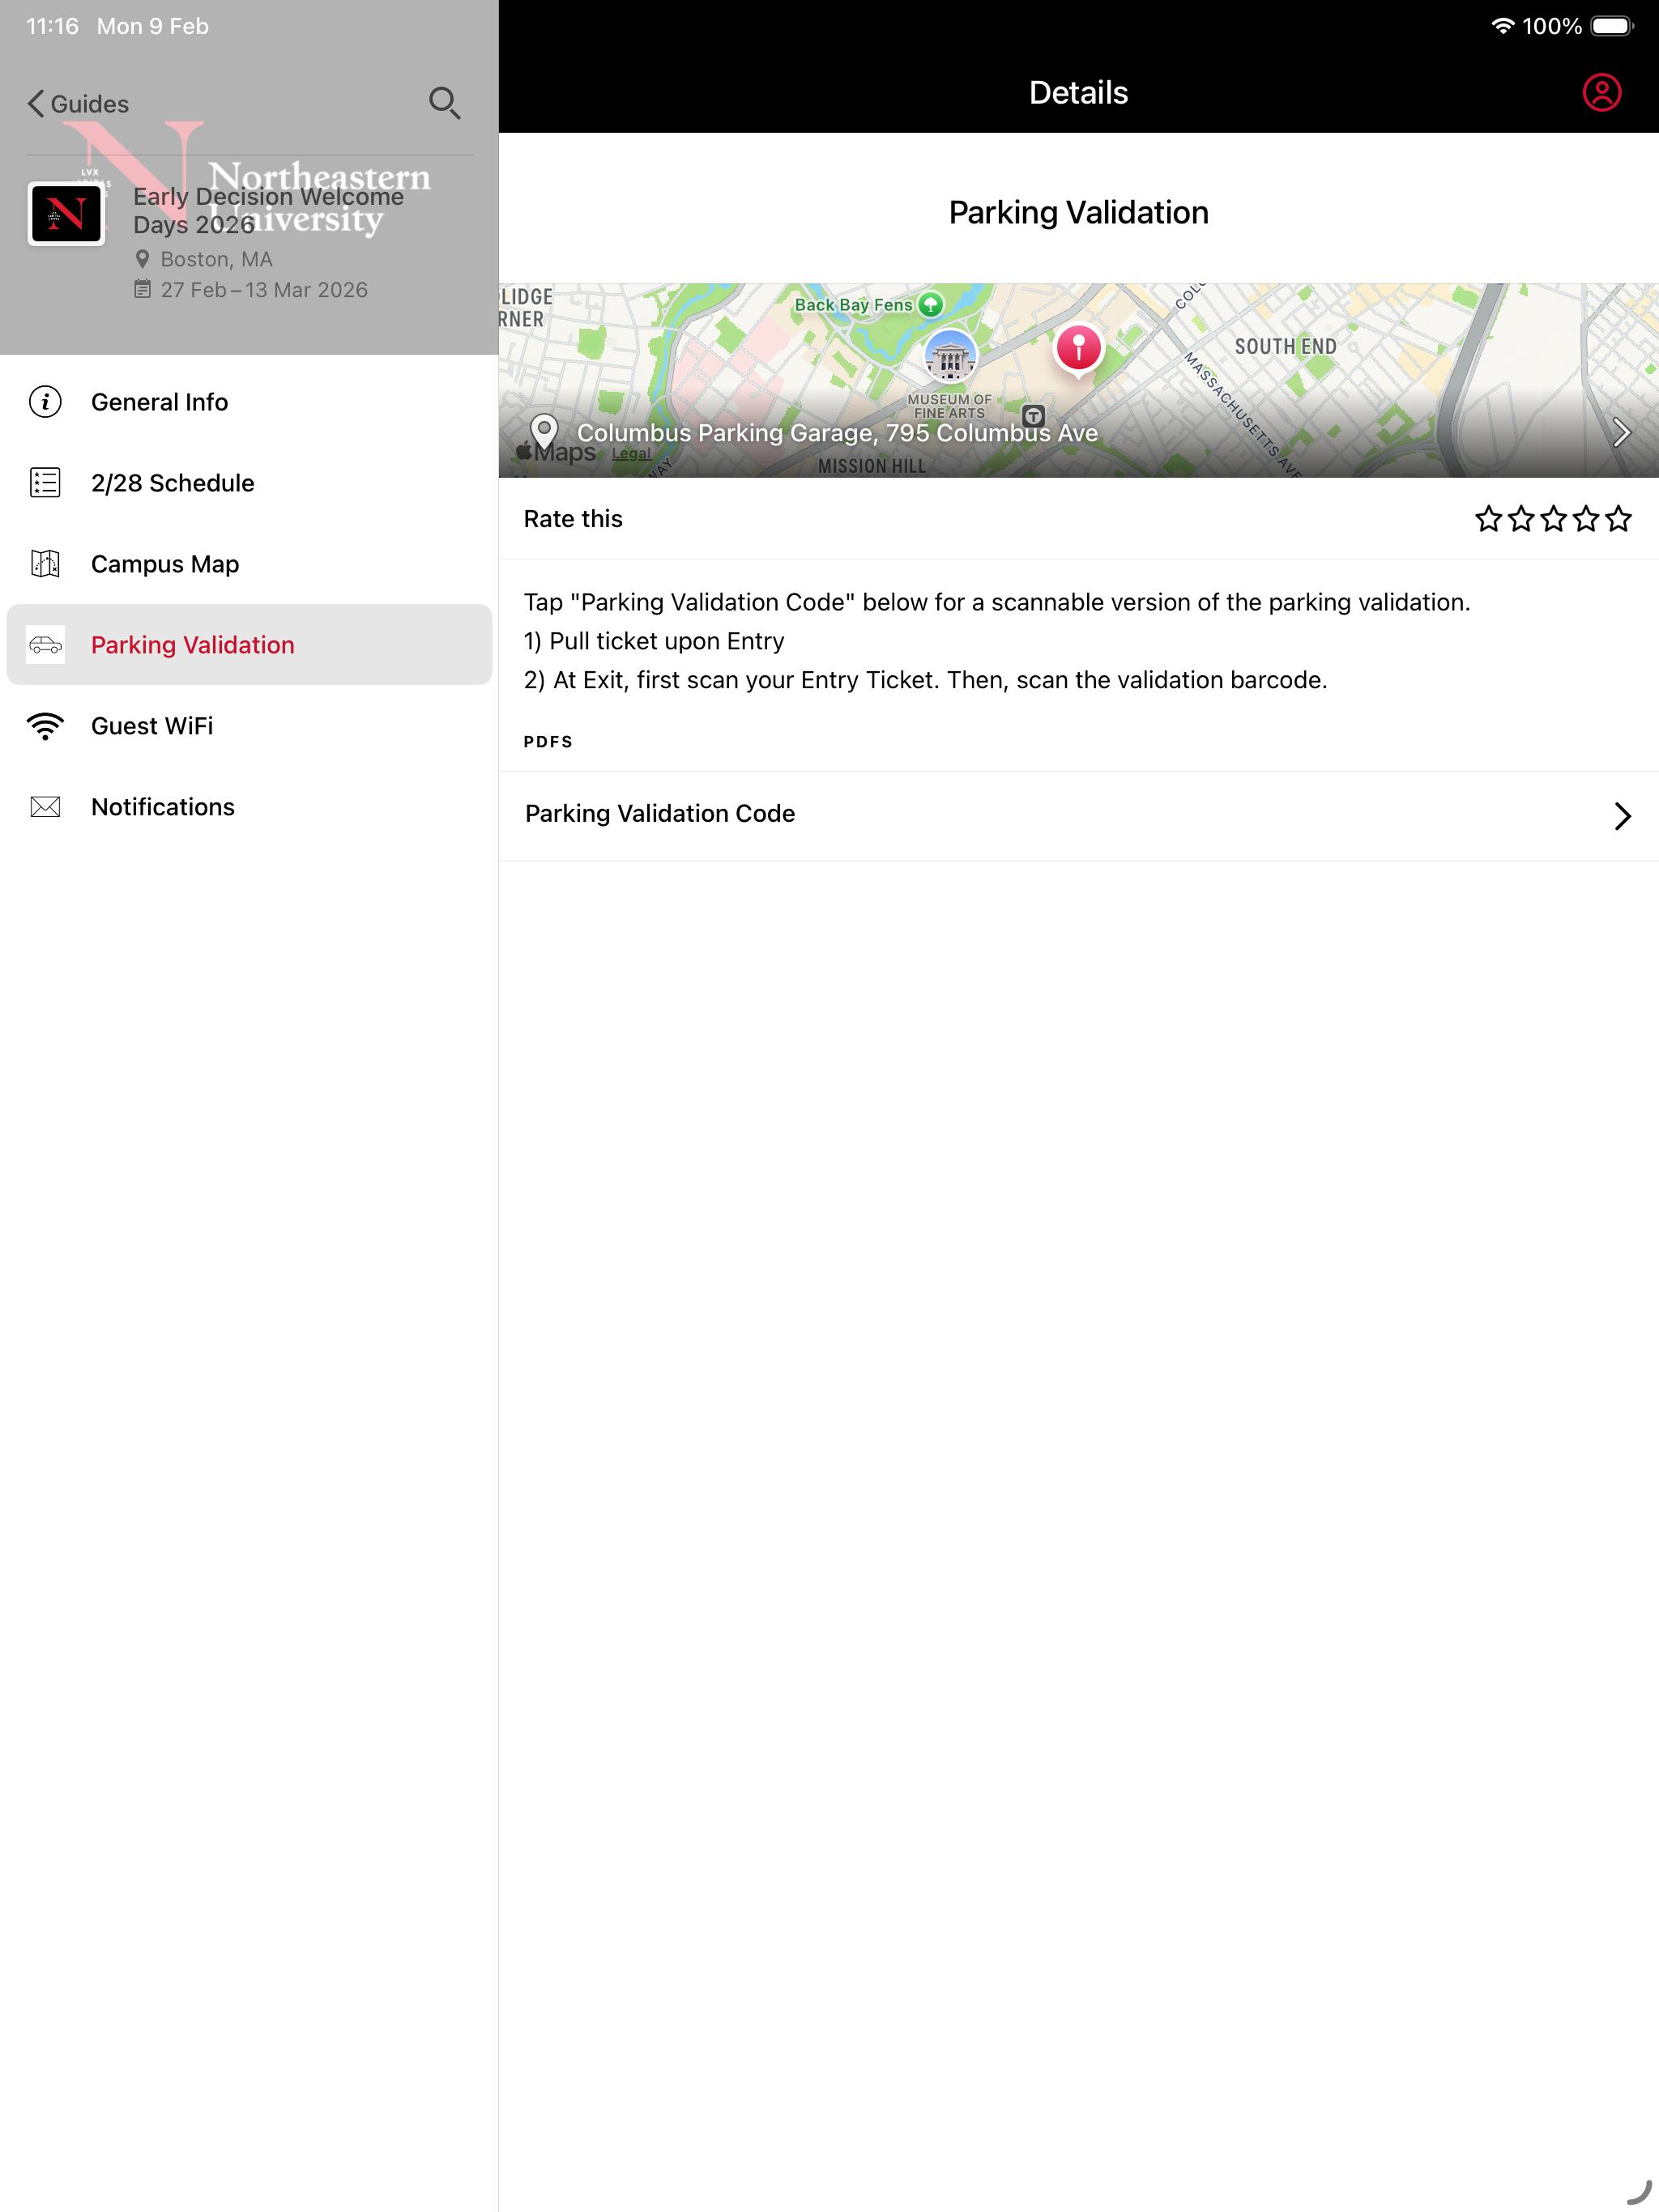Screen dimensions: 1659x2212
Task: Rate four stars
Action: tap(1586, 519)
